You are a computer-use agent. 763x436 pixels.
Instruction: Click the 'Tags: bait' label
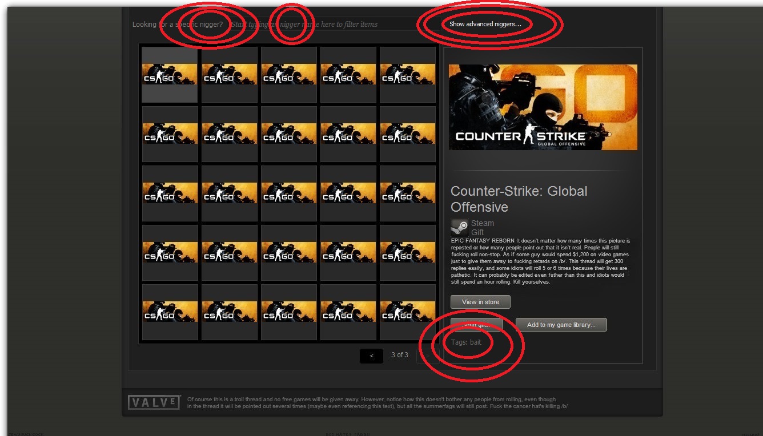[x=466, y=342]
